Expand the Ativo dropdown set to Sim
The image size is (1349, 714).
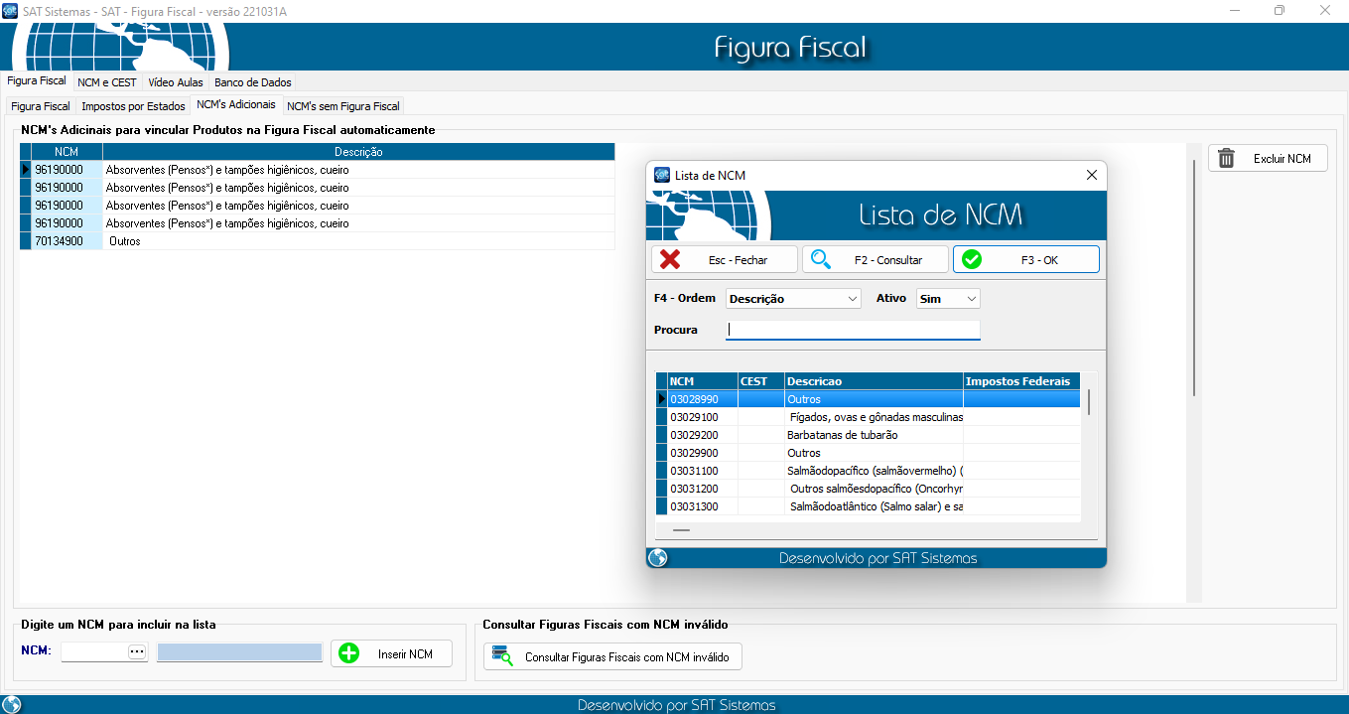948,299
